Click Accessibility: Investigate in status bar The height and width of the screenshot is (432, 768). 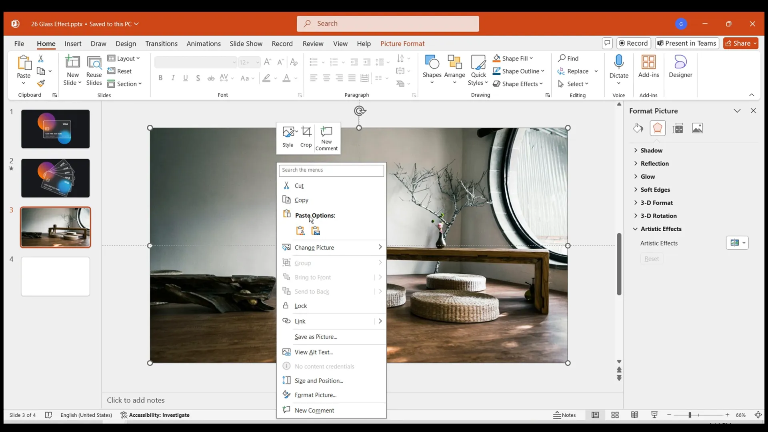[155, 415]
